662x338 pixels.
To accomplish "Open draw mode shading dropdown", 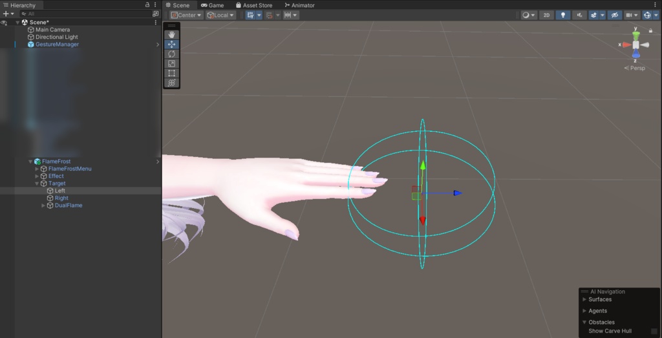I will (x=529, y=16).
